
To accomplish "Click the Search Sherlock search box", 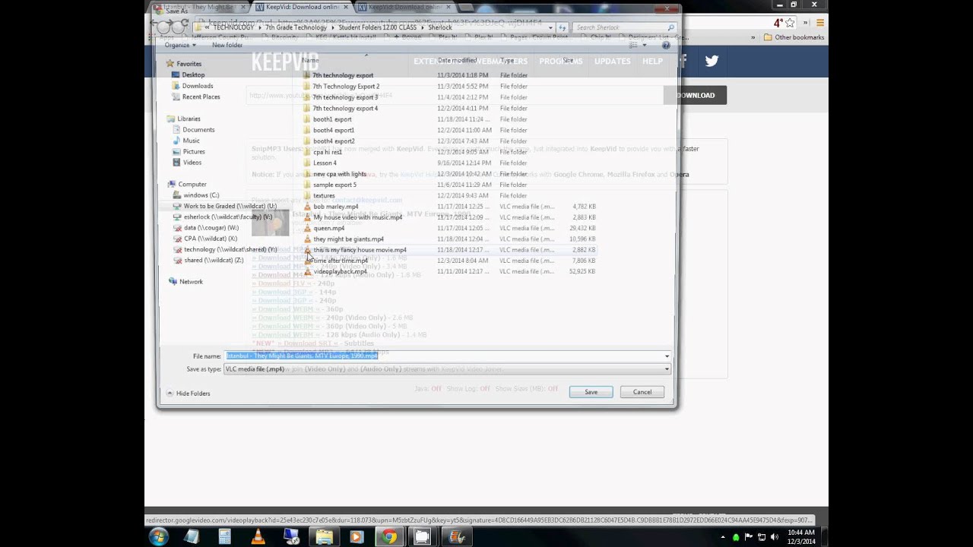I will click(623, 27).
